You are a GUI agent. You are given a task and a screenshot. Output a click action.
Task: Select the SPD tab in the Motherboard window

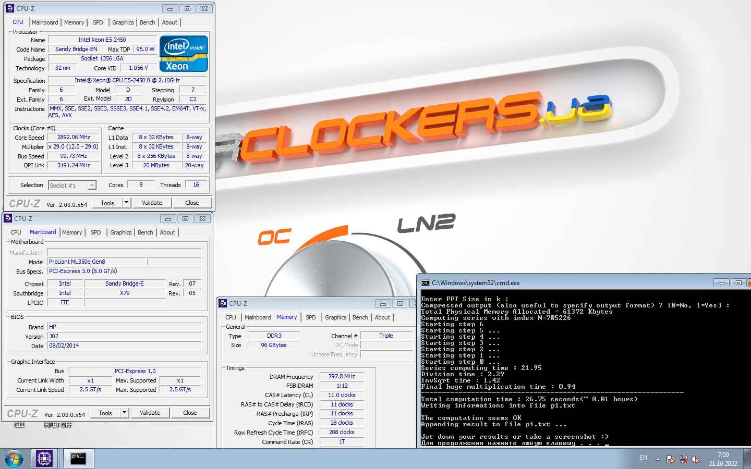(x=96, y=232)
